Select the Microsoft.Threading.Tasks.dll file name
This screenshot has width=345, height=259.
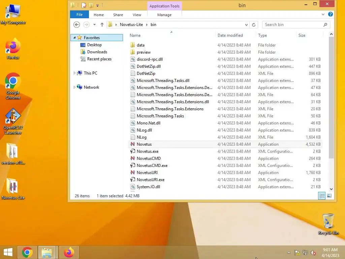(163, 80)
